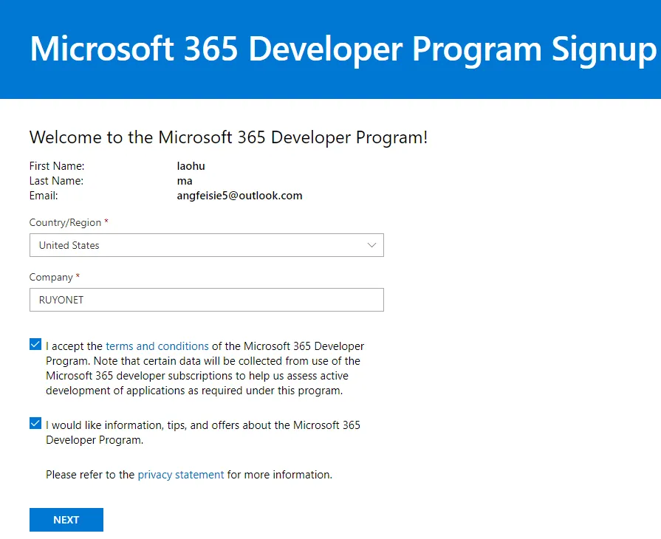The height and width of the screenshot is (539, 661).
Task: Uncheck the accept terms and conditions checkbox
Action: click(35, 344)
